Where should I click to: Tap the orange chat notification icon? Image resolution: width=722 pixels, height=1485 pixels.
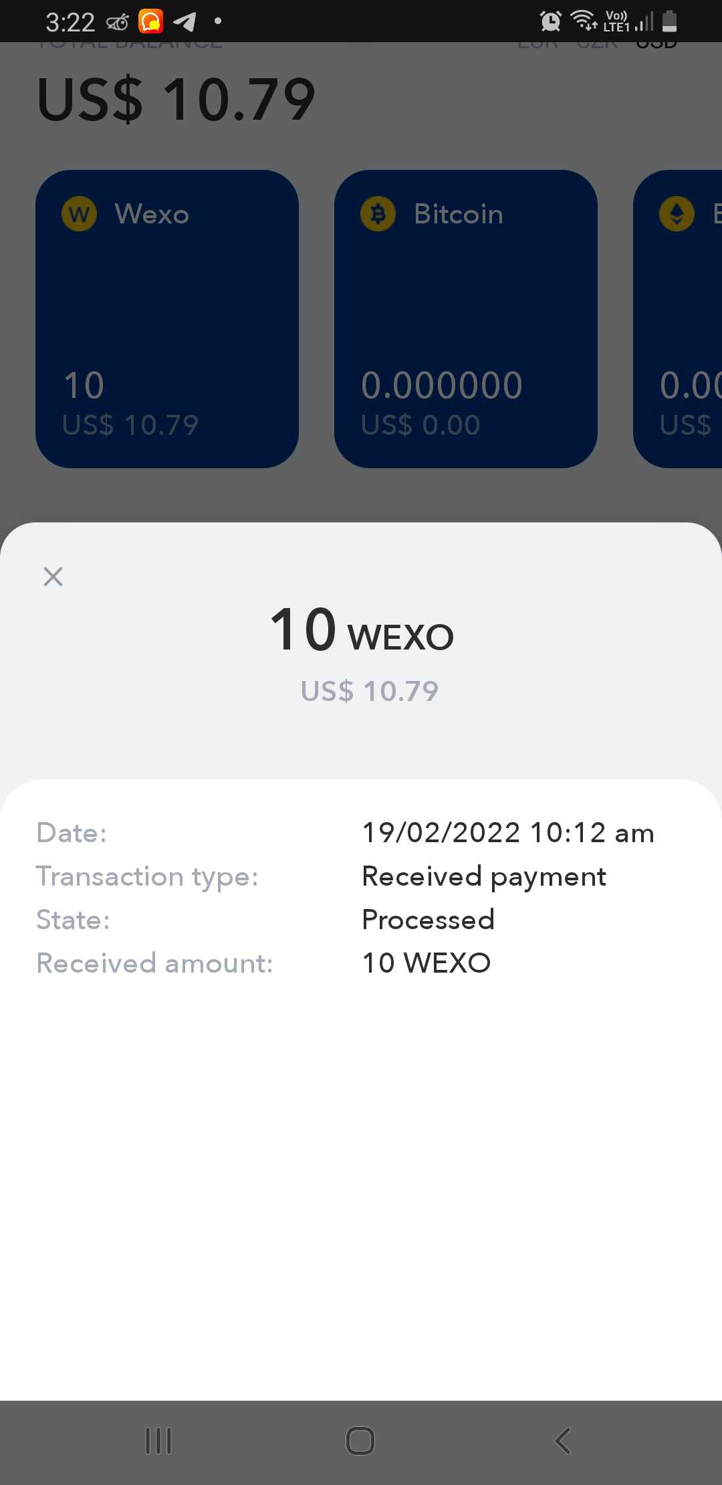[x=151, y=21]
